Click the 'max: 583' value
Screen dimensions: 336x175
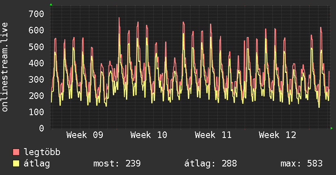click(301, 164)
